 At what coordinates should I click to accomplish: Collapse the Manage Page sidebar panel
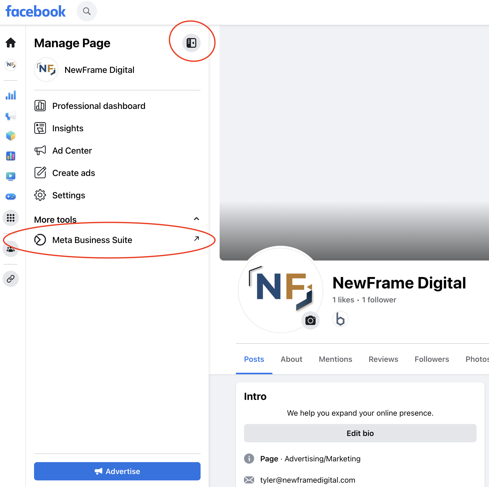tap(191, 43)
